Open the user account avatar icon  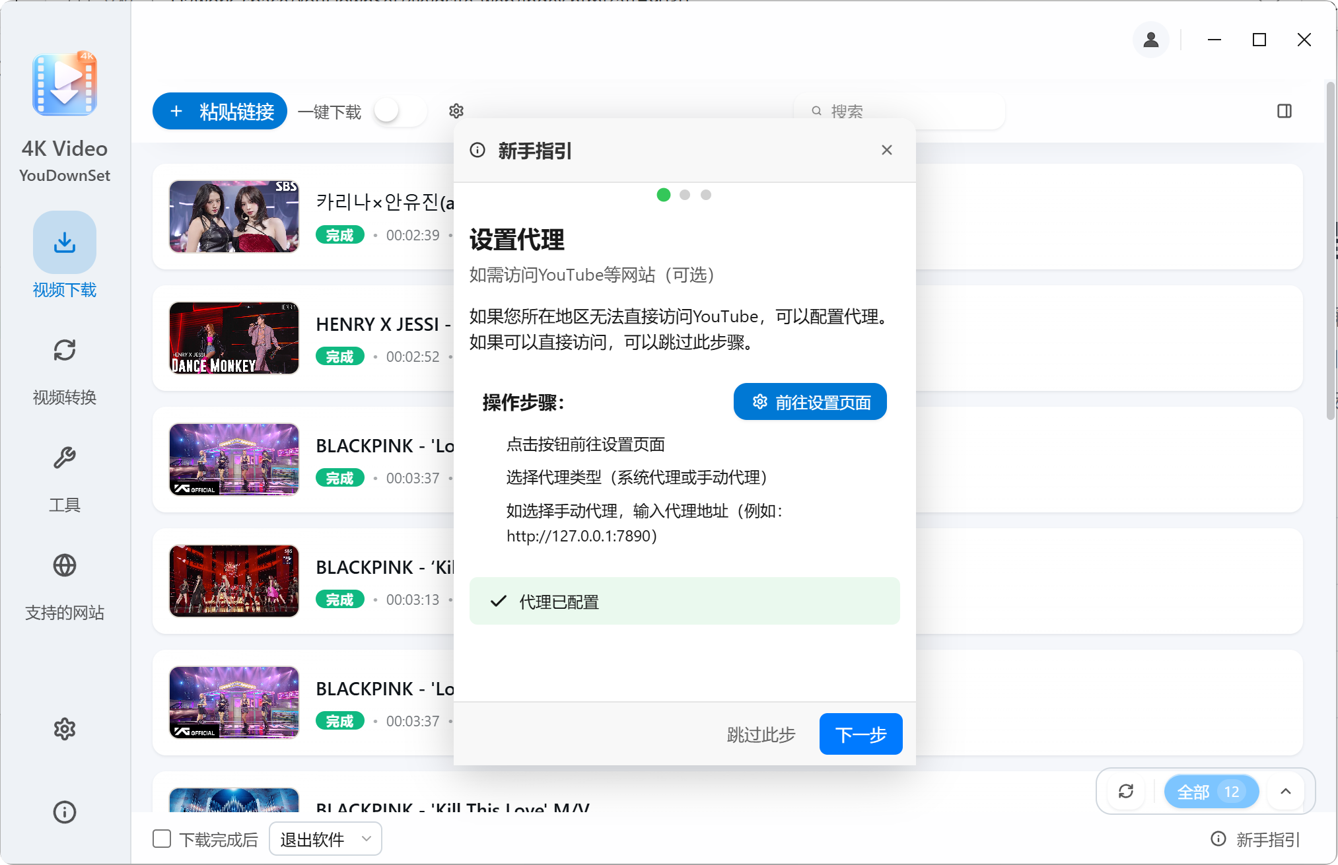(x=1150, y=40)
